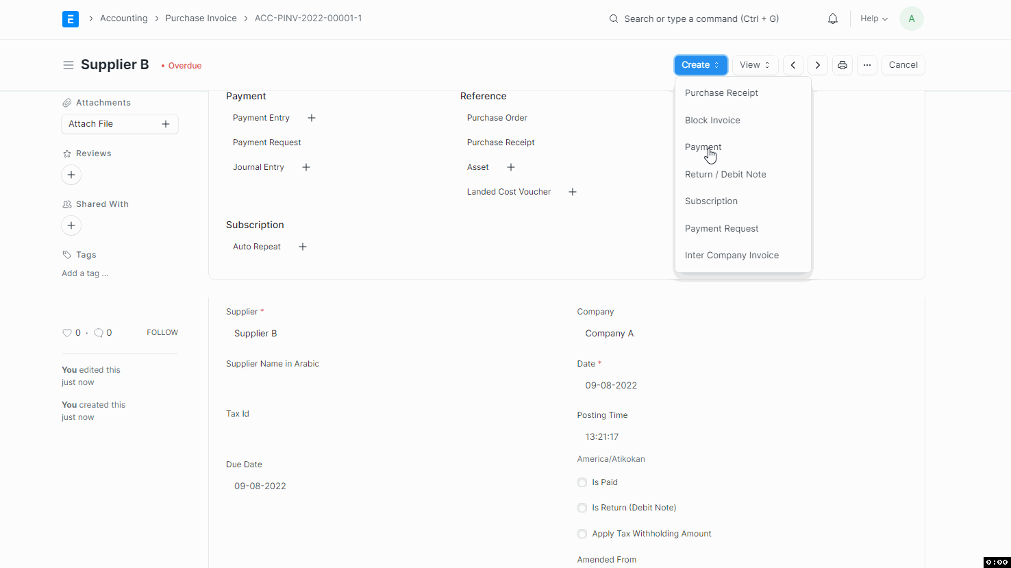This screenshot has width=1011, height=568.
Task: Open the sidebar hamburger icon beside Supplier B
Action: coord(68,64)
